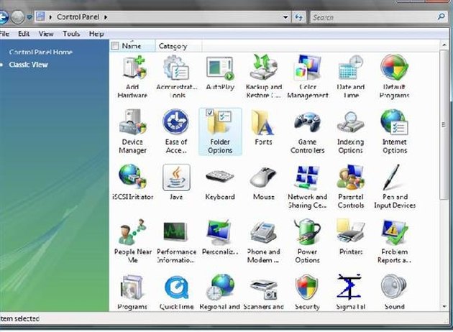This screenshot has width=453, height=332.
Task: Open Performance Information and Tools
Action: [x=176, y=241]
